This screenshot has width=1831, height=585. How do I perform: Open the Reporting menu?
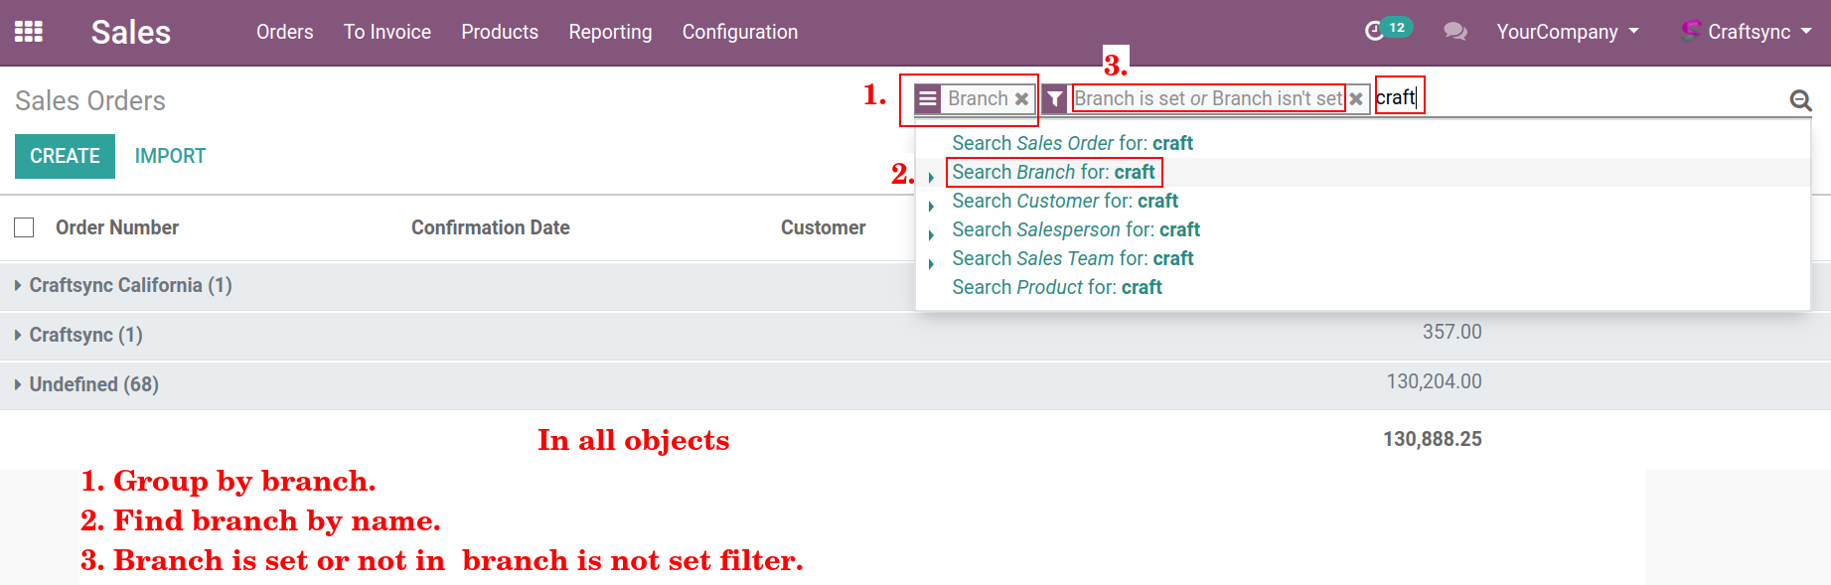pyautogui.click(x=610, y=32)
